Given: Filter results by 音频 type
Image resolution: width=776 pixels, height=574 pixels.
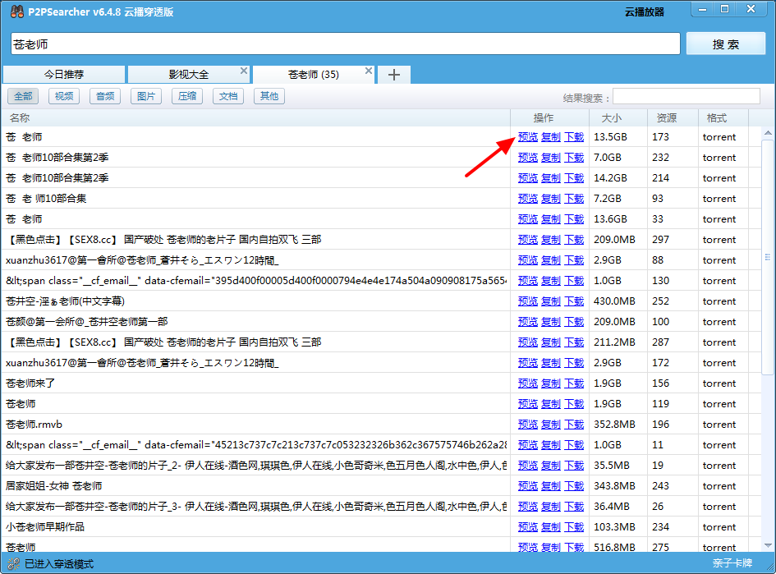Looking at the screenshot, I should [x=105, y=96].
